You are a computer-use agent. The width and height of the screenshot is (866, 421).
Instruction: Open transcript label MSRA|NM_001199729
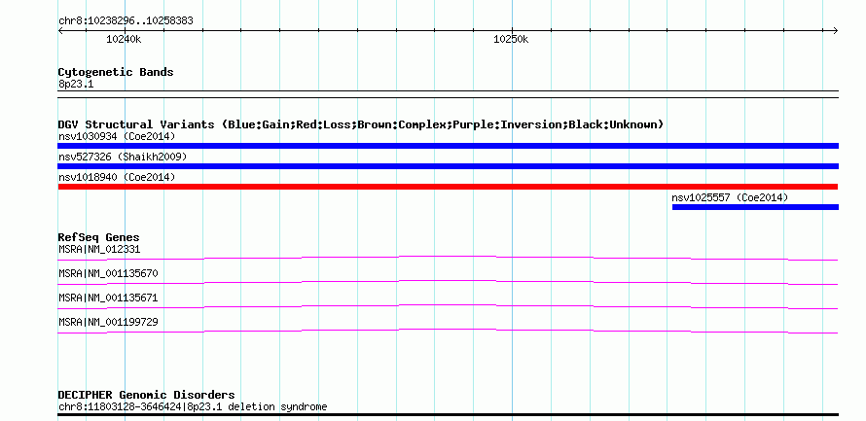pyautogui.click(x=108, y=322)
